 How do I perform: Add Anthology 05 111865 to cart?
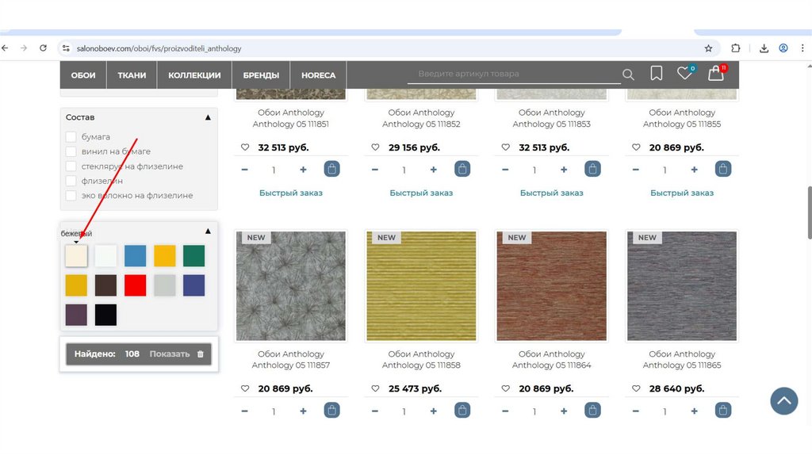tap(723, 411)
